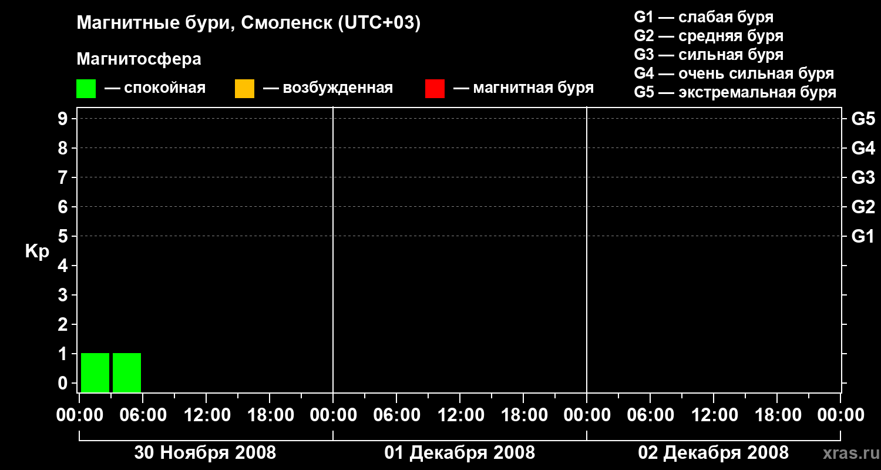Click 'G4 — очень сильная буря' legend line
Viewport: 881px width, 470px height.
pyautogui.click(x=734, y=73)
